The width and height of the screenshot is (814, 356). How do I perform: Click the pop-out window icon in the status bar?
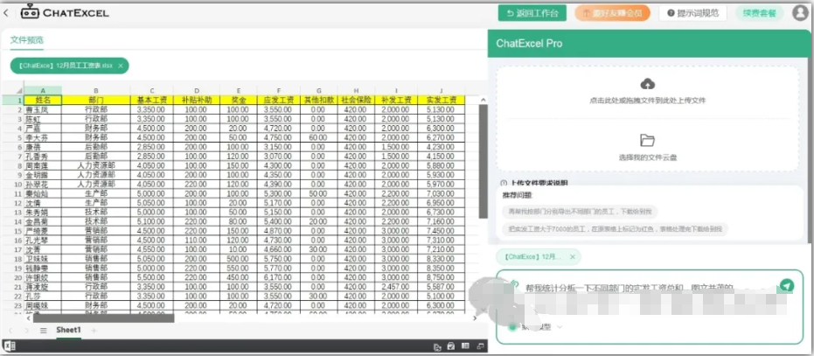(x=481, y=346)
